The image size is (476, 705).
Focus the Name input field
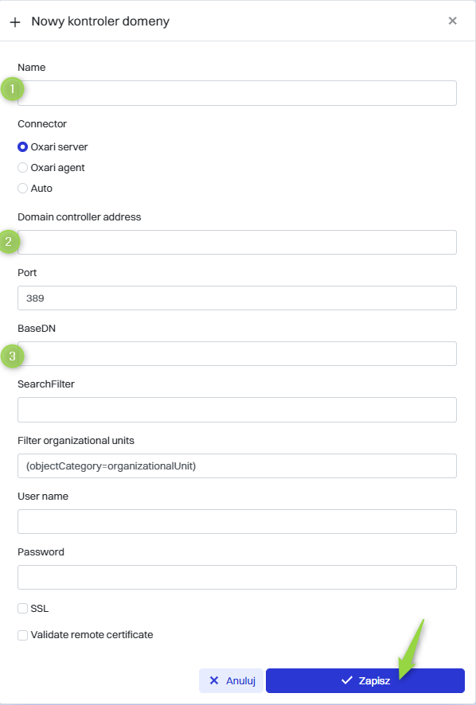(x=237, y=93)
